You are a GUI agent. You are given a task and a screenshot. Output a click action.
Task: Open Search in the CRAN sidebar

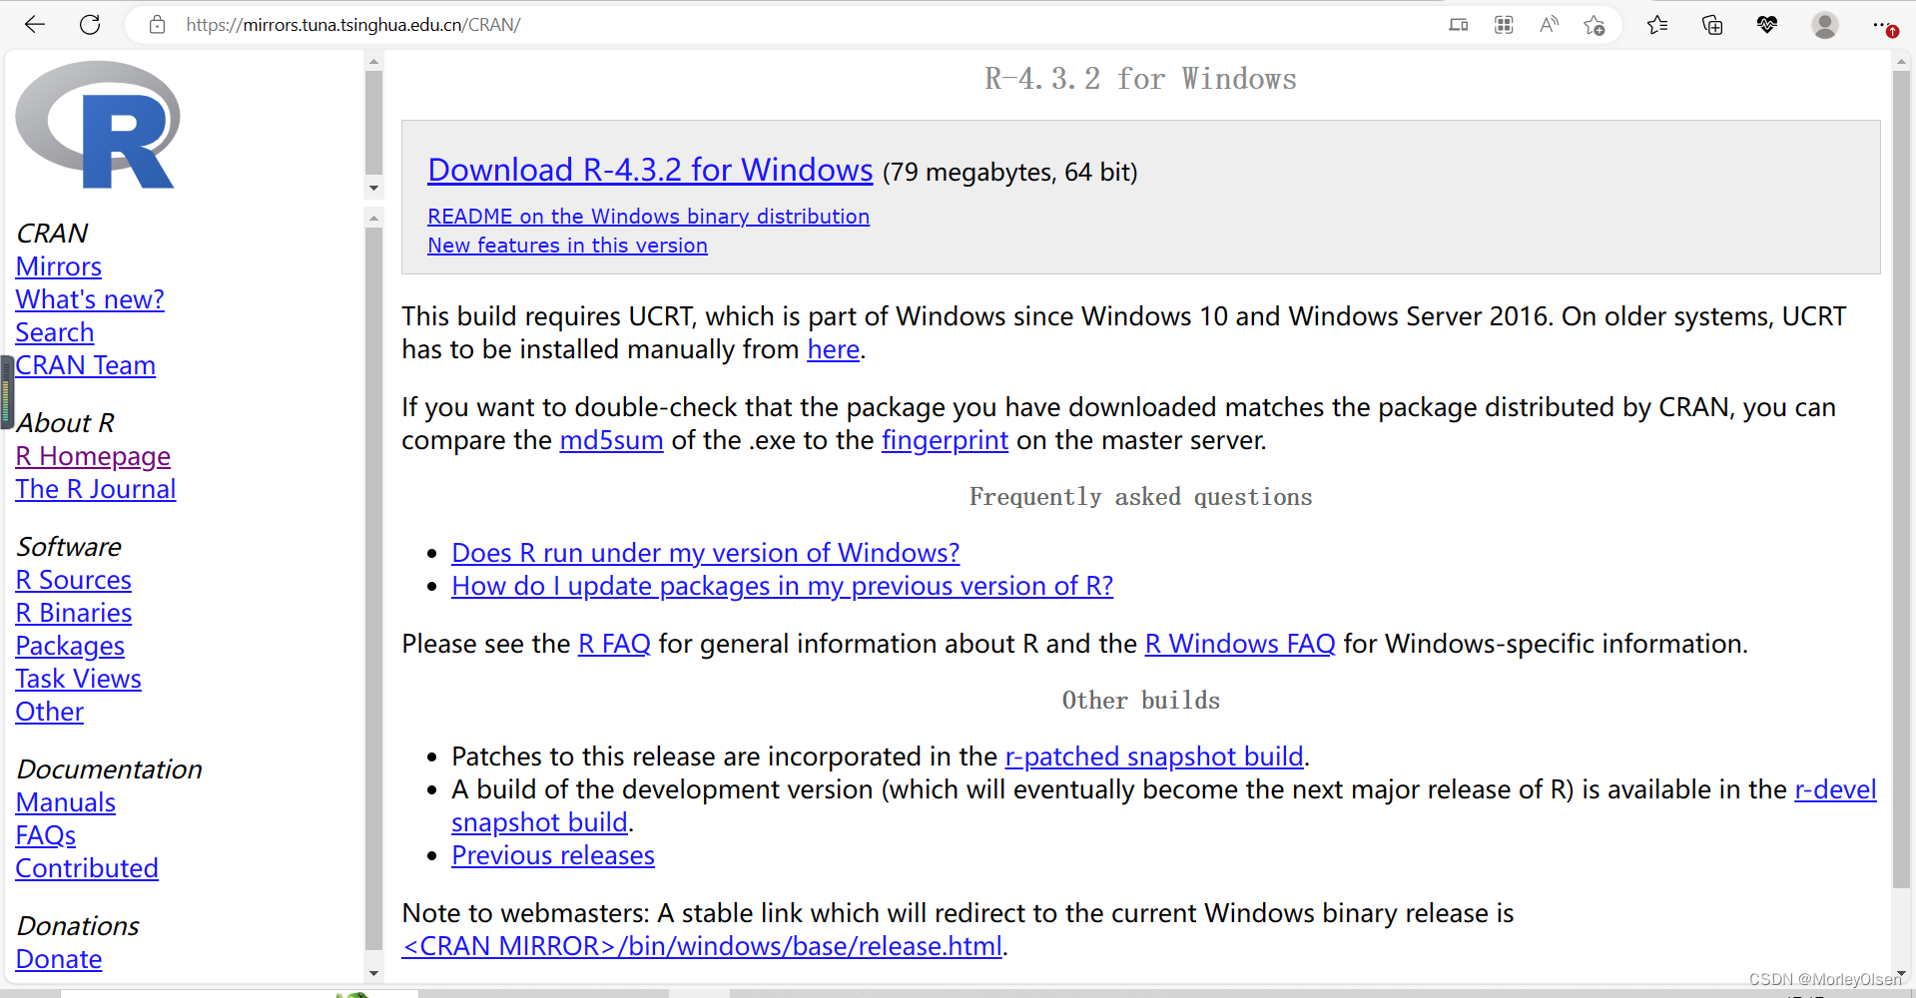[x=55, y=332]
